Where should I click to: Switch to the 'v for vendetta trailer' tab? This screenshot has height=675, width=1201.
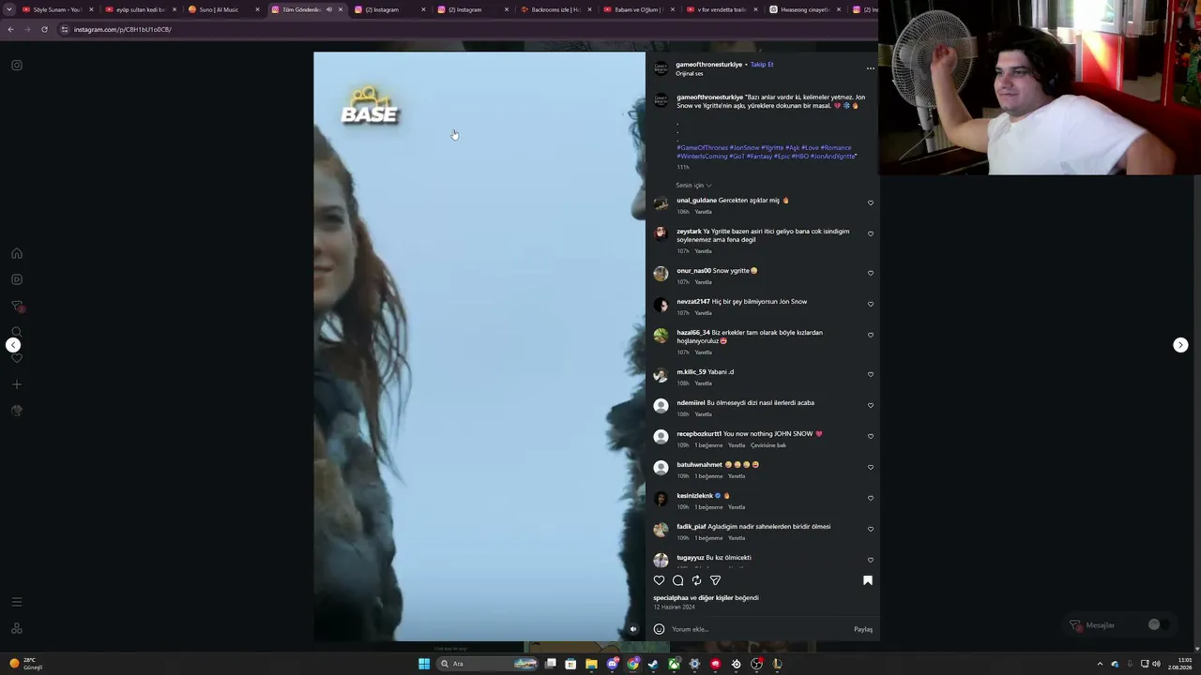[x=722, y=9]
